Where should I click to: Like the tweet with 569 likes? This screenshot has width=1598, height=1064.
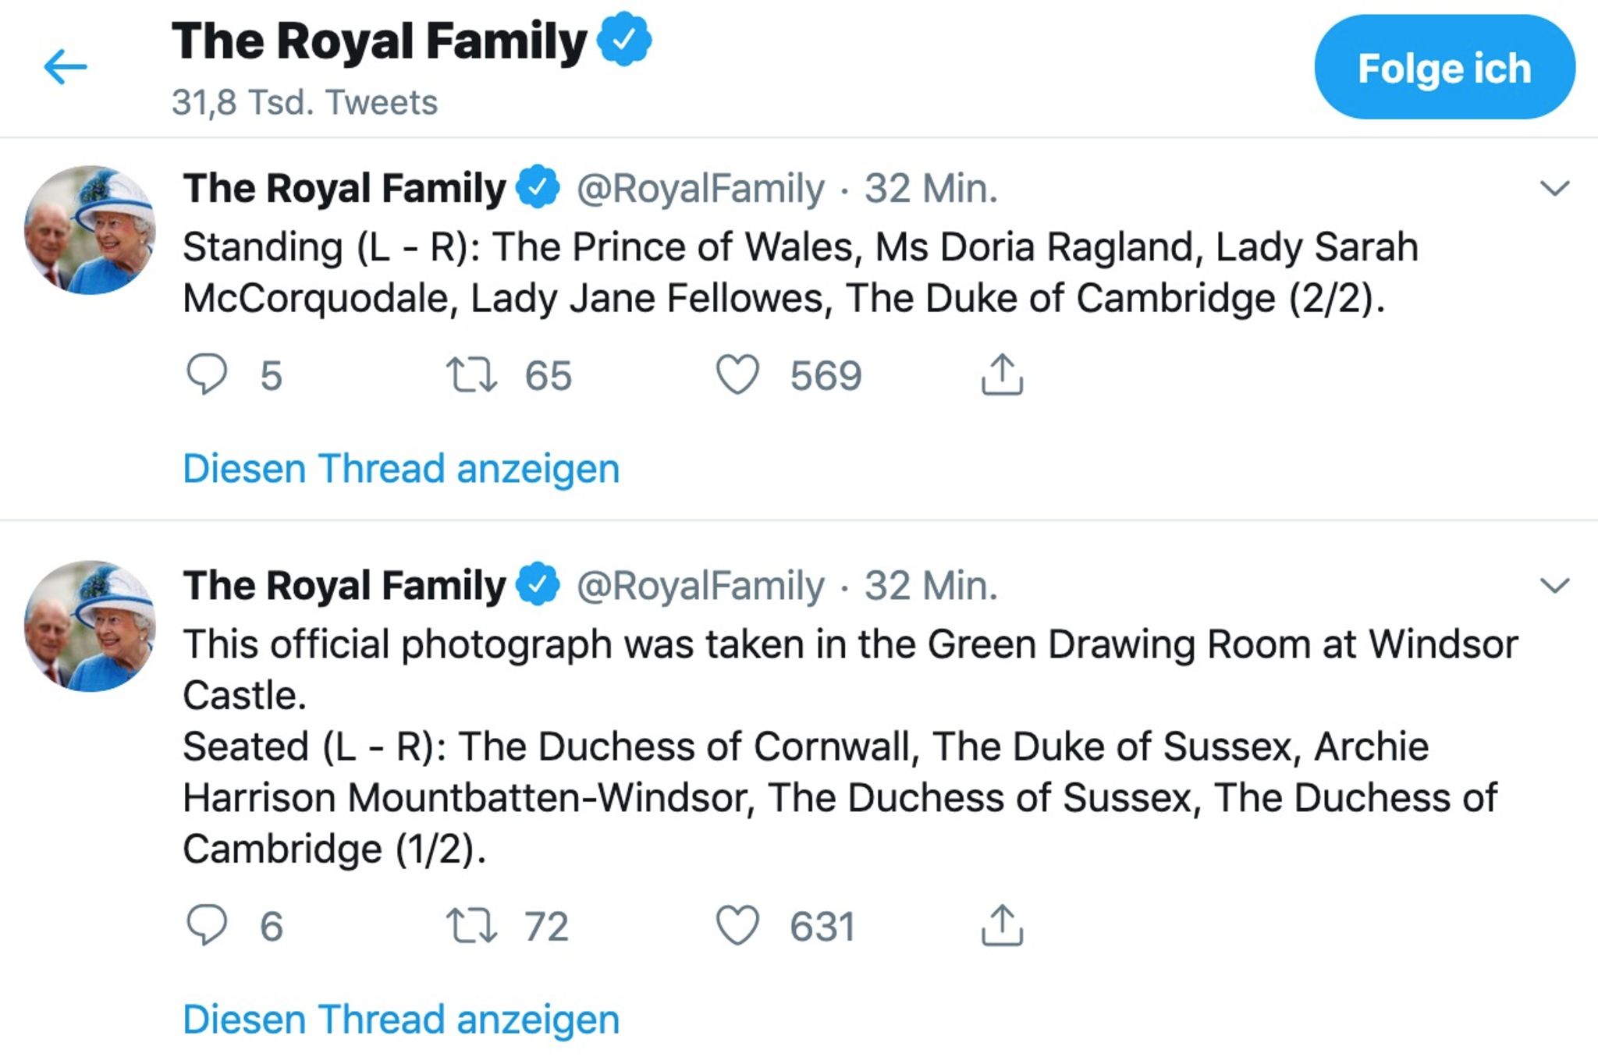point(737,375)
